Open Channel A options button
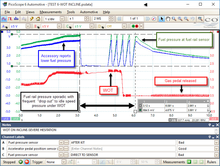The image size is (220, 166). pos(5,26)
